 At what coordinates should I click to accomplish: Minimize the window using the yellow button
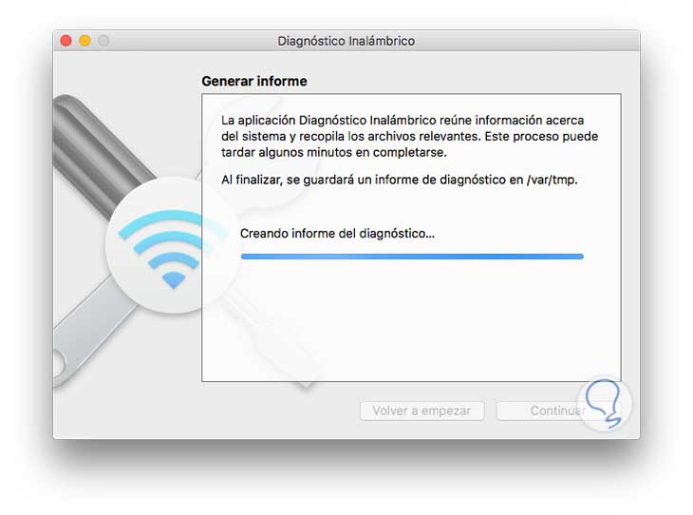84,41
